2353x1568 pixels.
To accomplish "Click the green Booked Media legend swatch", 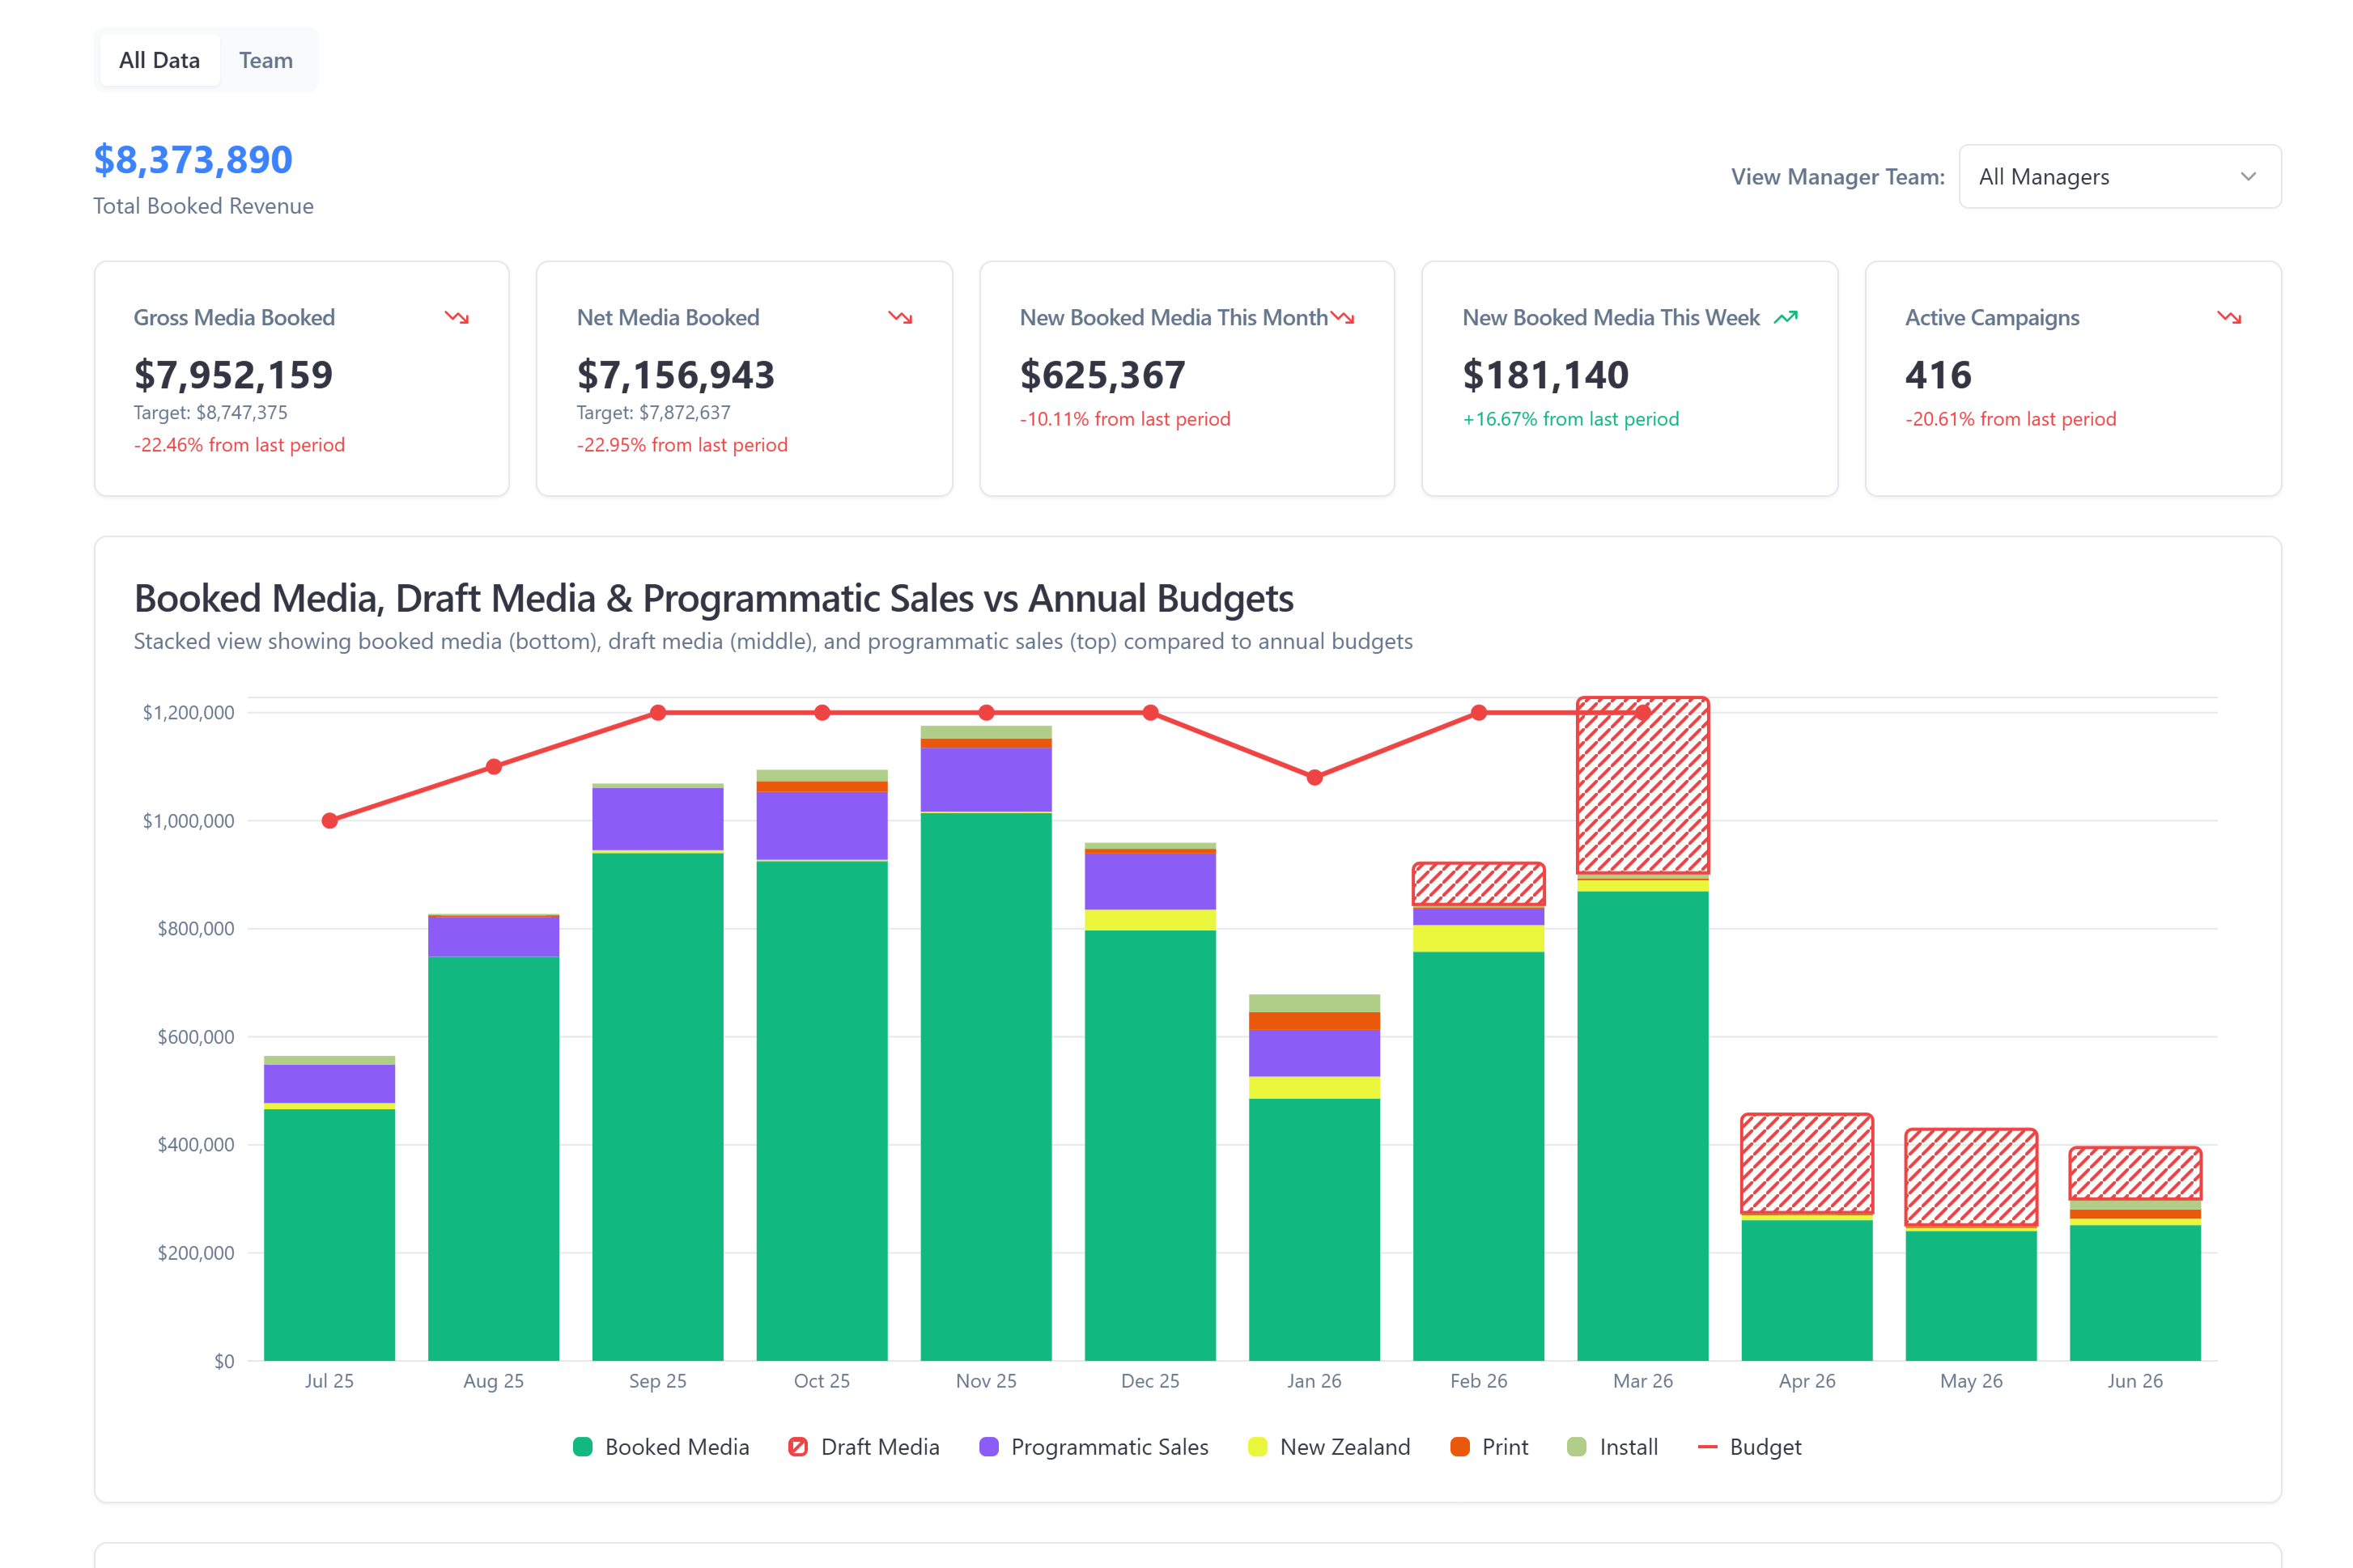I will (584, 1446).
